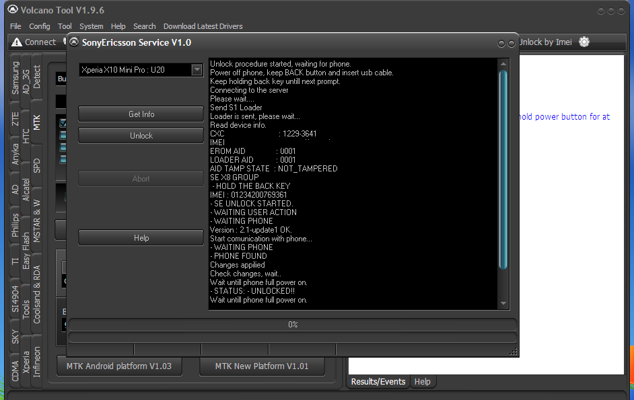Select the Anyka vertical tab
This screenshot has height=400, width=634.
tap(15, 154)
